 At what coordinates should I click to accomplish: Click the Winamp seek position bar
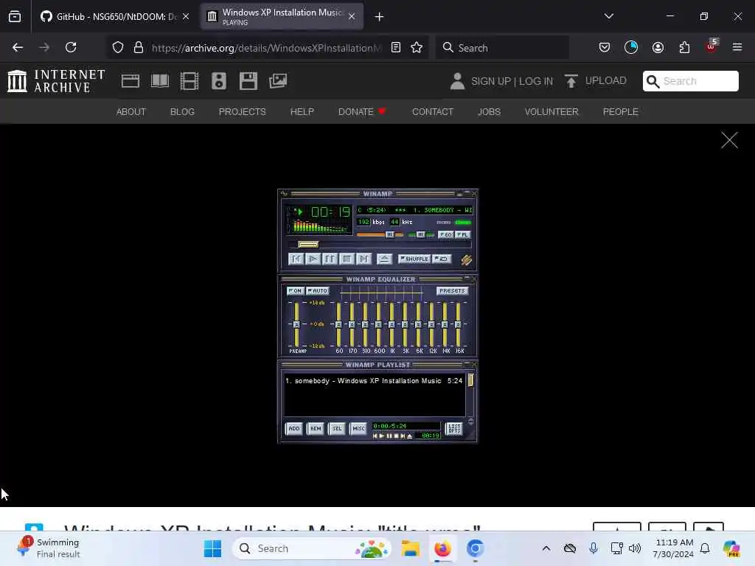(379, 245)
